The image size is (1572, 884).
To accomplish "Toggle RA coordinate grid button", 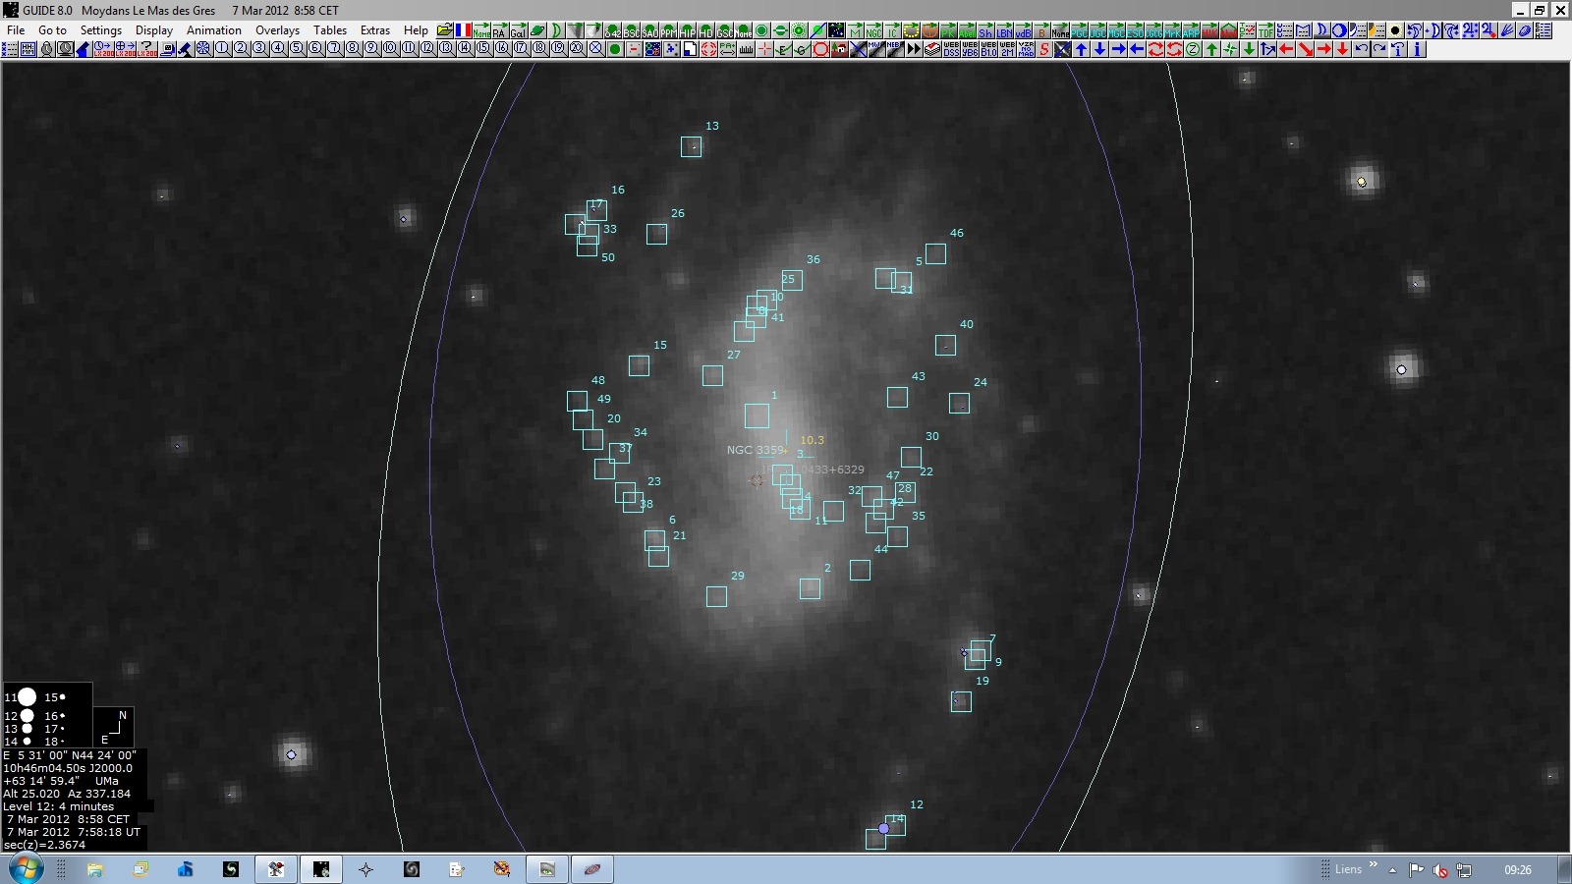I will coord(499,30).
